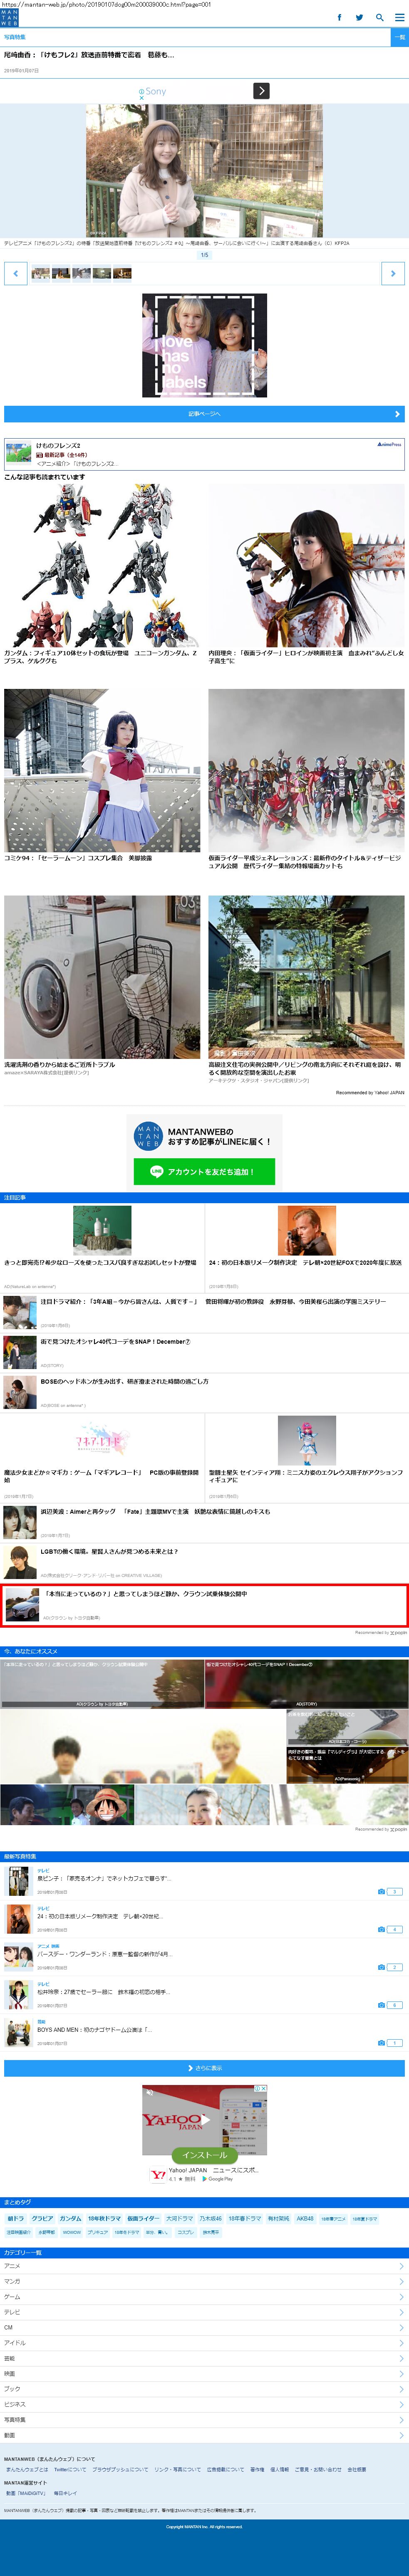Image resolution: width=409 pixels, height=2576 pixels.
Task: Go to the next photo with right arrow
Action: [393, 273]
